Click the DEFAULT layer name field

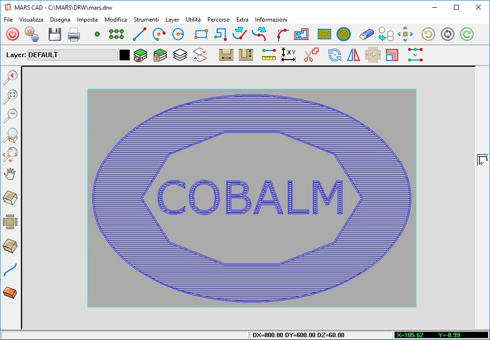(73, 55)
